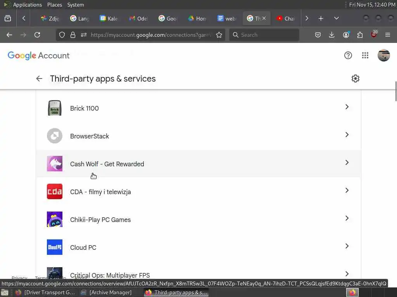The height and width of the screenshot is (297, 397).
Task: Expand the list all tabs dropdown
Action: [337, 18]
